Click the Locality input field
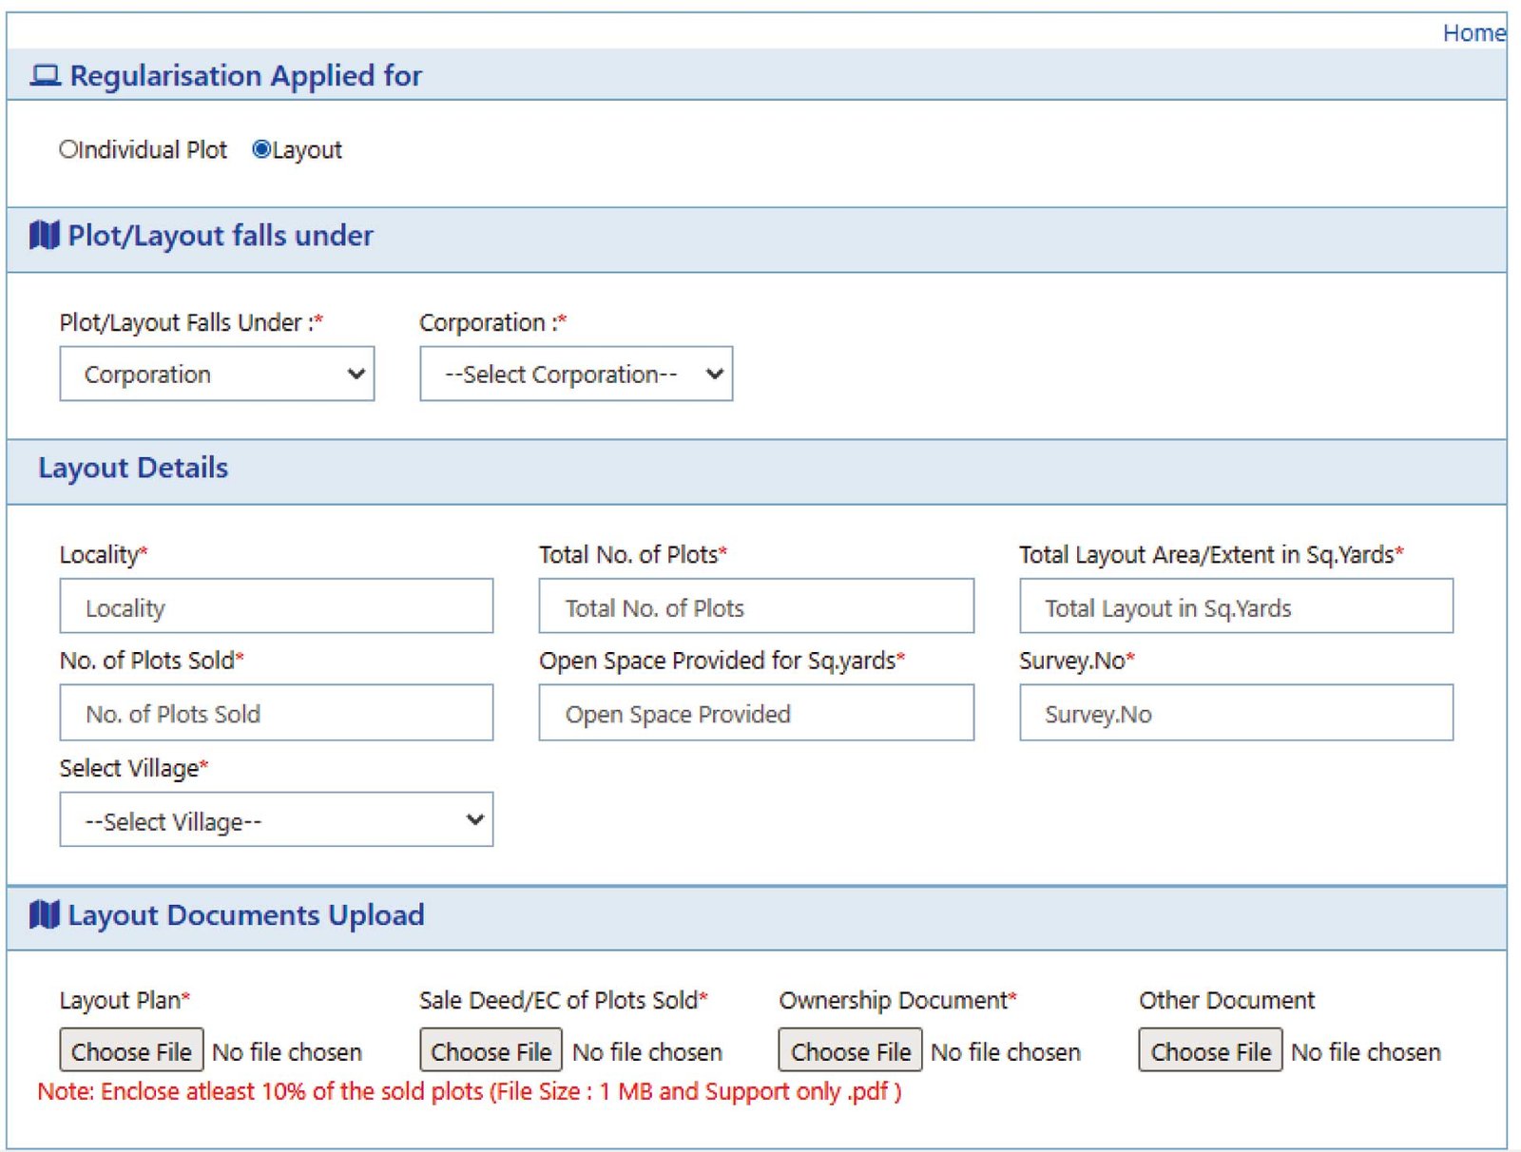The image size is (1521, 1152). coord(276,605)
